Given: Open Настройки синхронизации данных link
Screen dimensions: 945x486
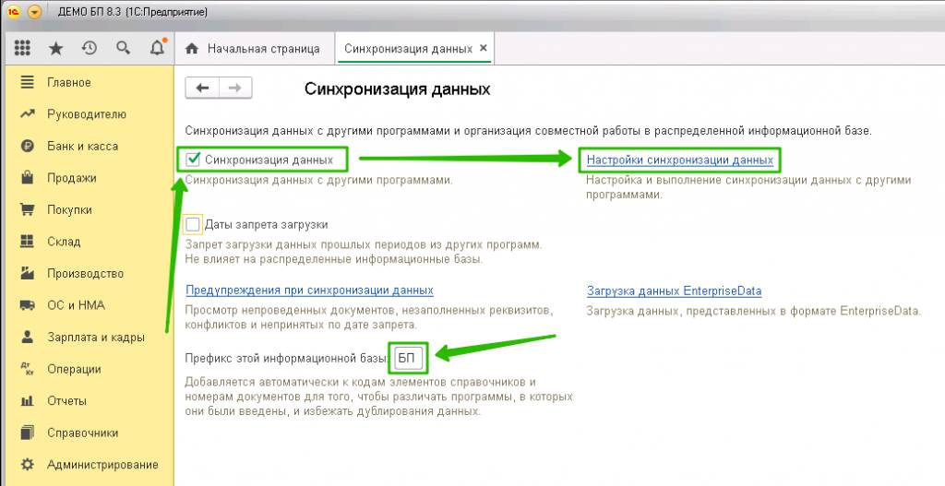Looking at the screenshot, I should [680, 160].
